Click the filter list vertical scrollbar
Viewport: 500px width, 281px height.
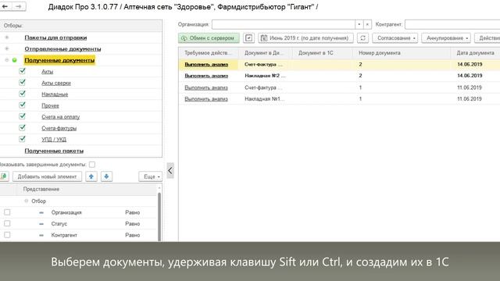tap(159, 217)
